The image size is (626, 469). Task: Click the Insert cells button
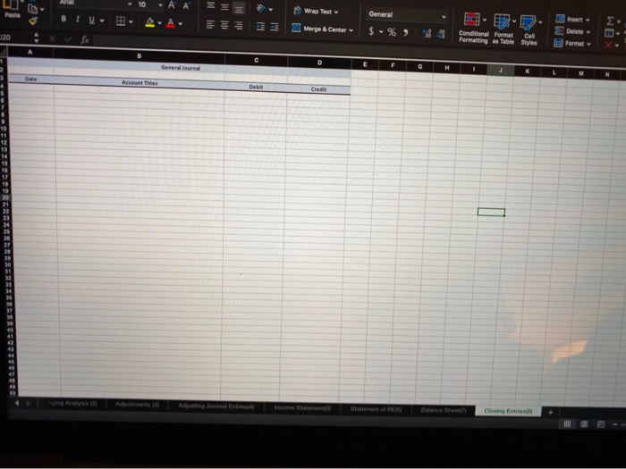point(572,19)
